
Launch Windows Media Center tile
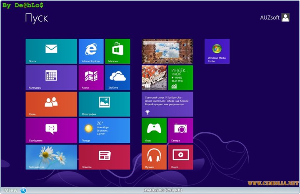pyautogui.click(x=217, y=51)
